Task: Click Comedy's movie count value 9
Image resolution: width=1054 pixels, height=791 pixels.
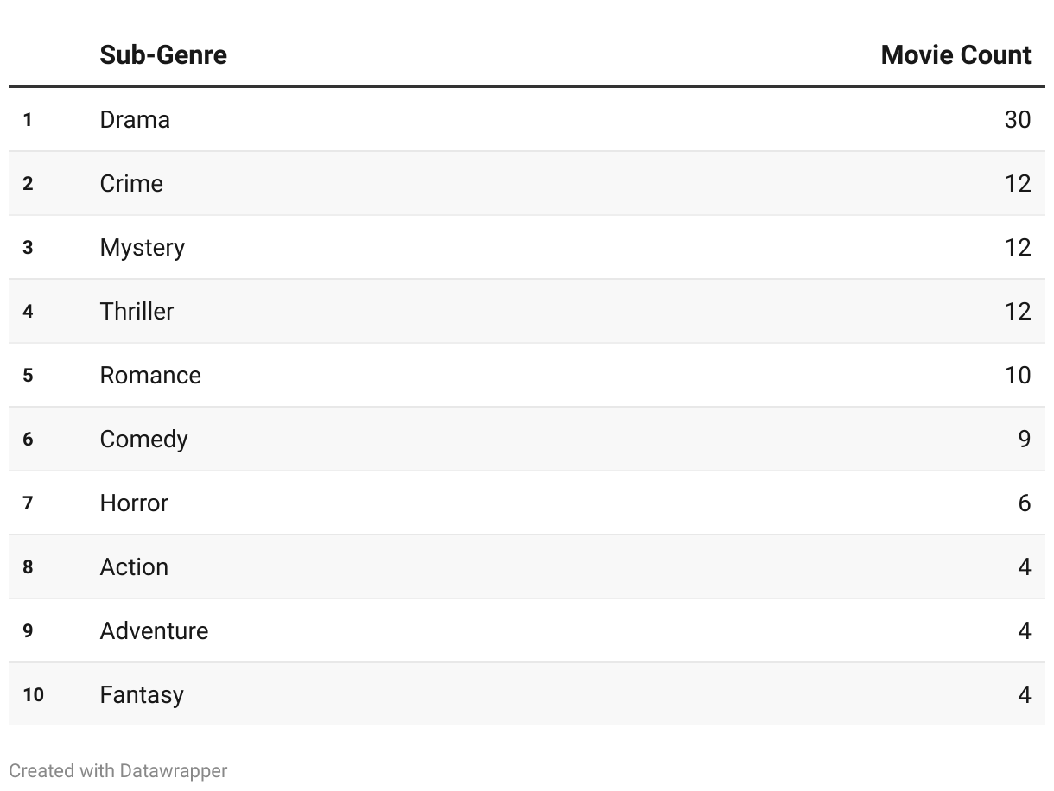Action: 1024,439
